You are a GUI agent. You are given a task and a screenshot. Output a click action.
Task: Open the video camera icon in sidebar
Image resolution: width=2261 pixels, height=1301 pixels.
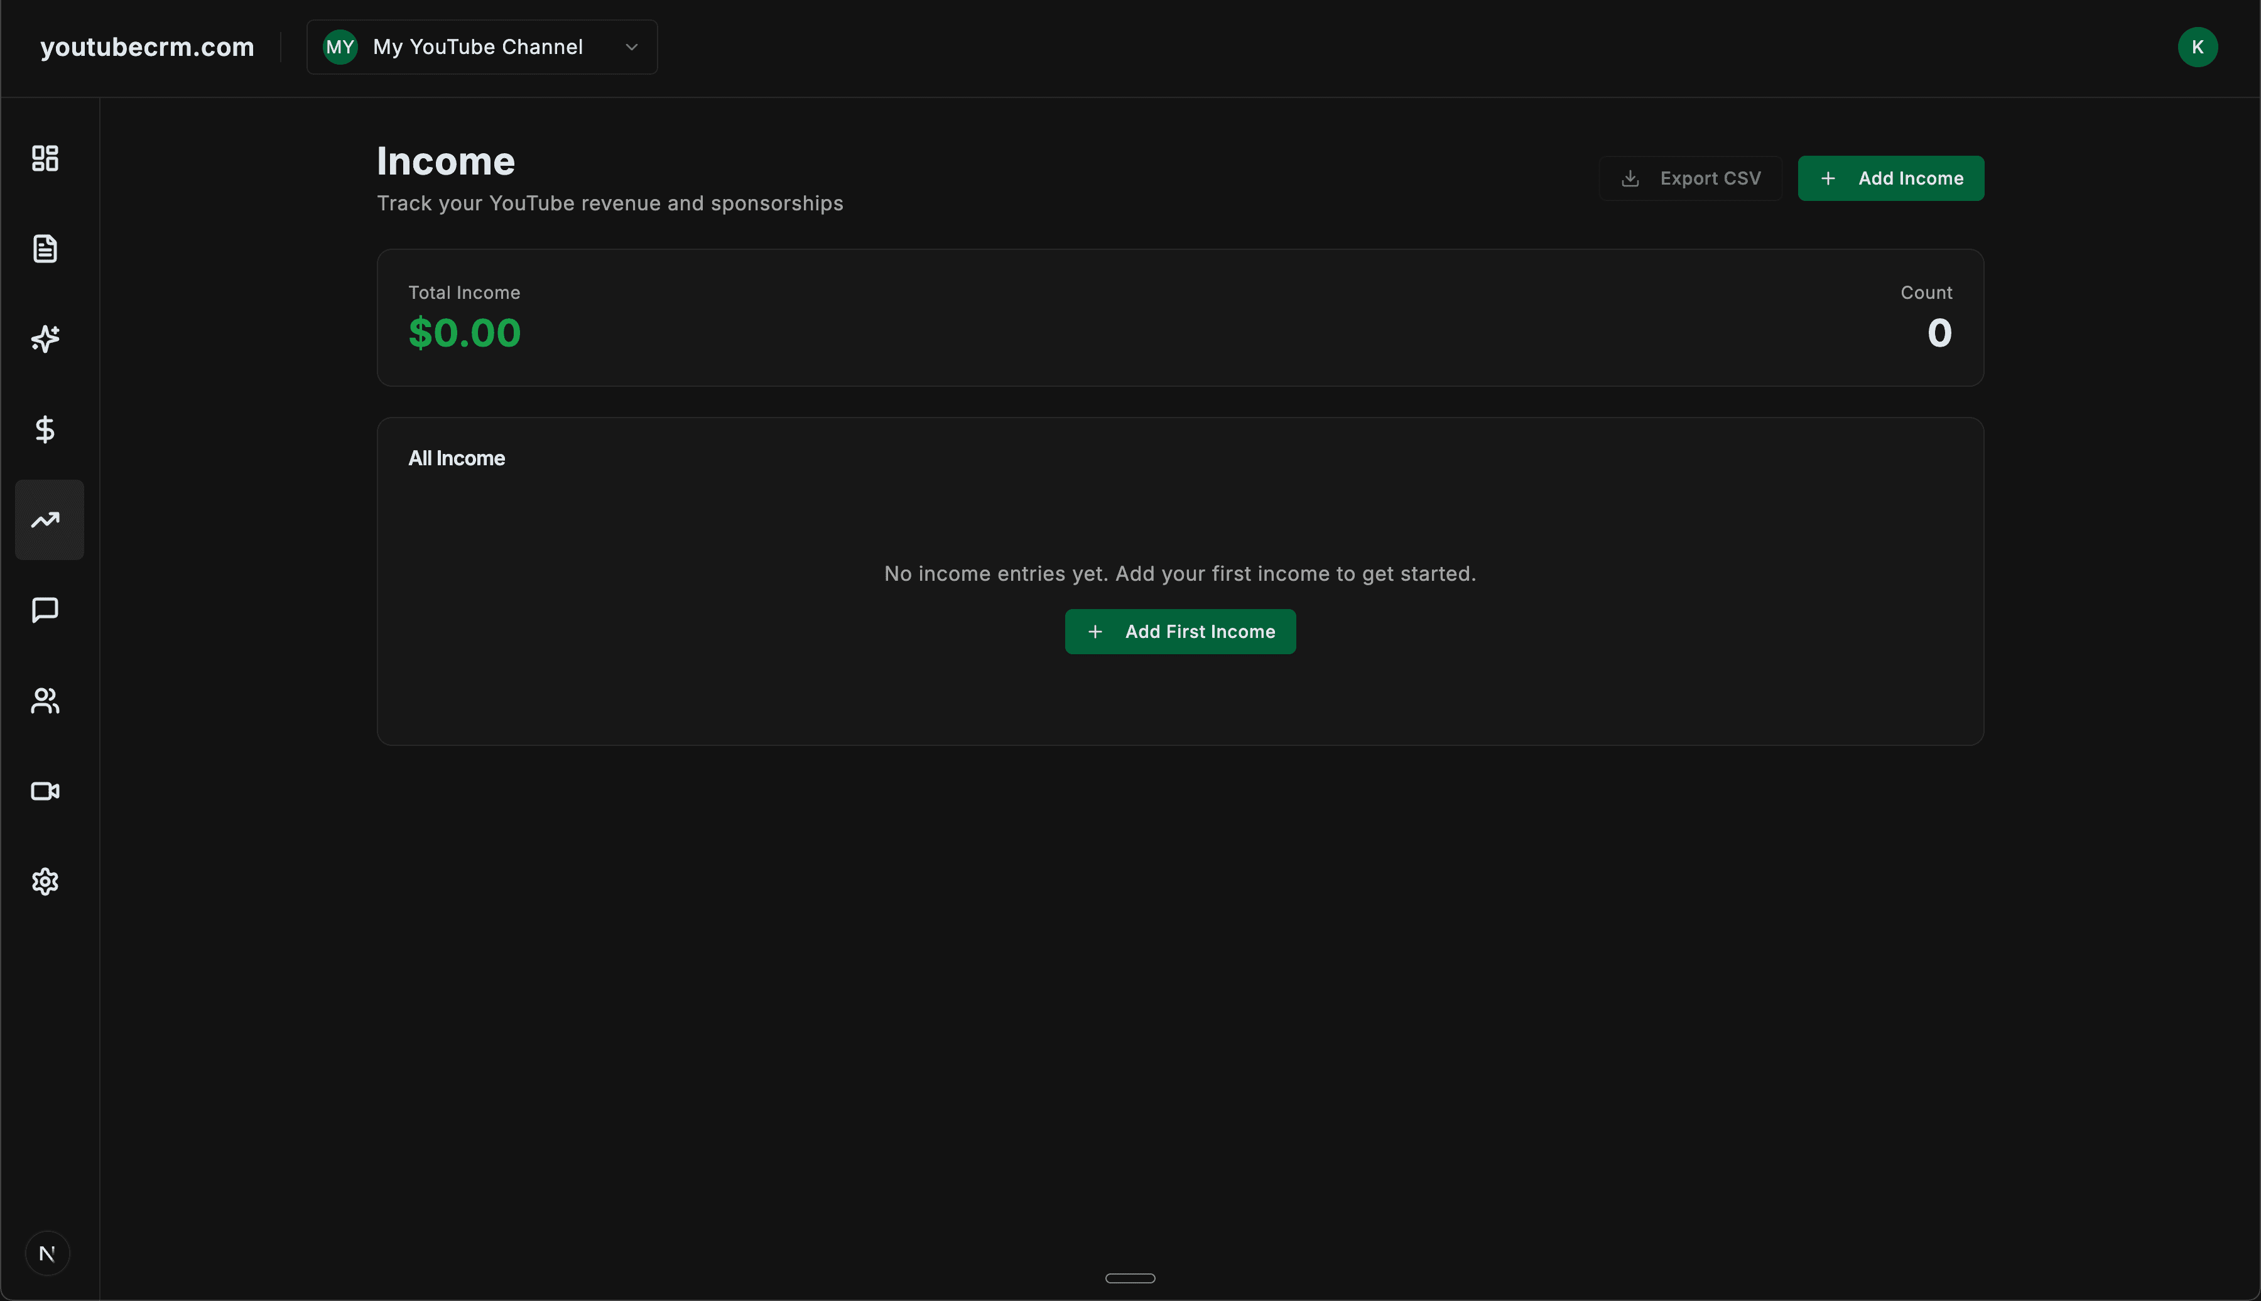(45, 792)
